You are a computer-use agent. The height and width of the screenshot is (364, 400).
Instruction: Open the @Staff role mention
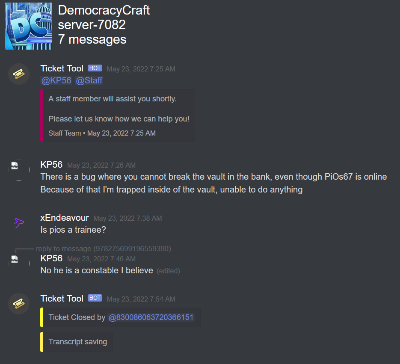pos(89,80)
